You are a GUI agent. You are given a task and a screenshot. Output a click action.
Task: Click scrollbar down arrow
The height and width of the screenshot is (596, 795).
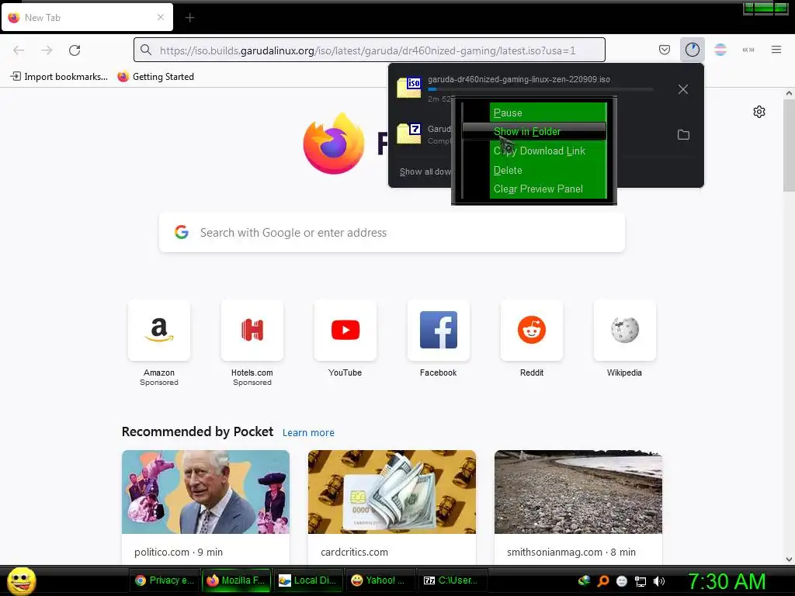pos(789,560)
